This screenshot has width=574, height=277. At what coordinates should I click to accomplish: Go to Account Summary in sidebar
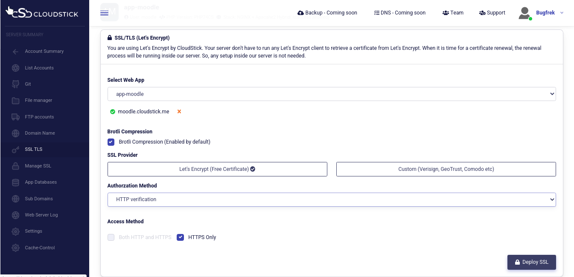(44, 52)
